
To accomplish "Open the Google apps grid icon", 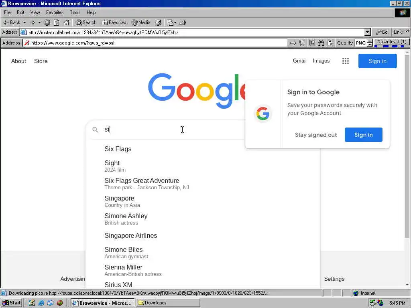I will (x=346, y=61).
